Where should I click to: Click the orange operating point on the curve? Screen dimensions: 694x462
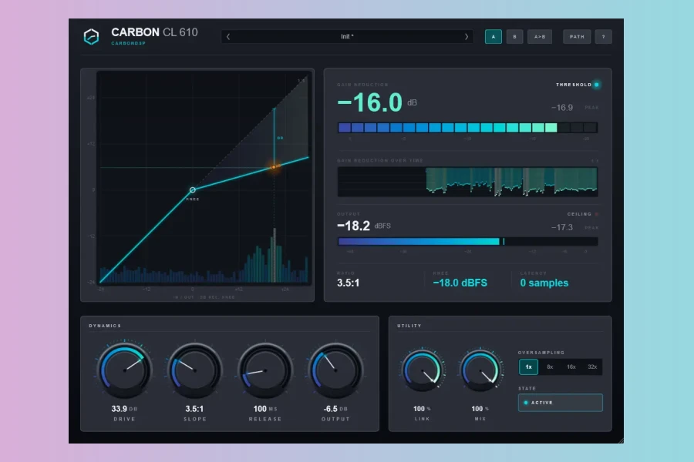pyautogui.click(x=274, y=166)
